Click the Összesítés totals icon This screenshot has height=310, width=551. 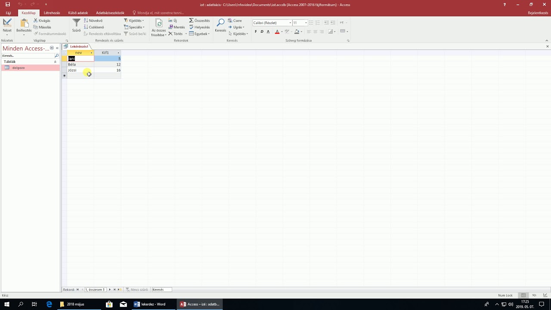[x=191, y=20]
